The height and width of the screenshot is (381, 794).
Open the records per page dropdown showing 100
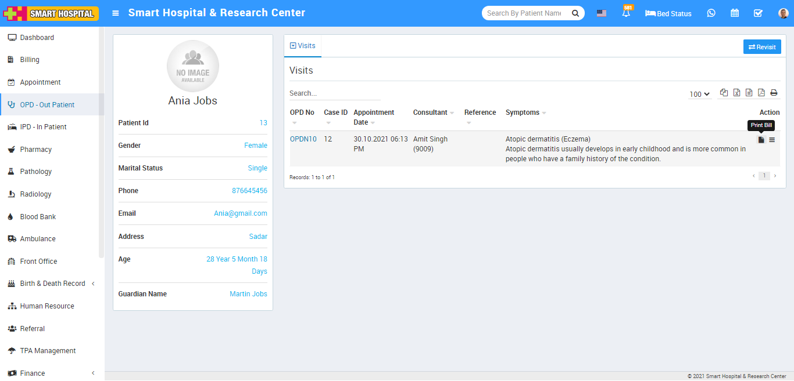point(699,94)
